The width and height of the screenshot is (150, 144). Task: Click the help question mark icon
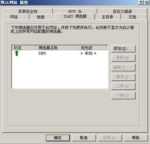(x=141, y=3)
